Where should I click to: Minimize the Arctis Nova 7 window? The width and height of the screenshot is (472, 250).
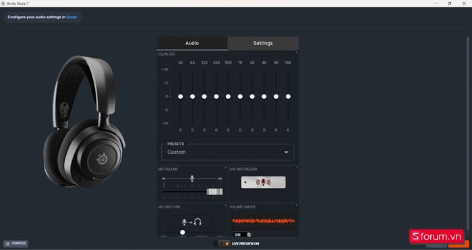click(436, 3)
